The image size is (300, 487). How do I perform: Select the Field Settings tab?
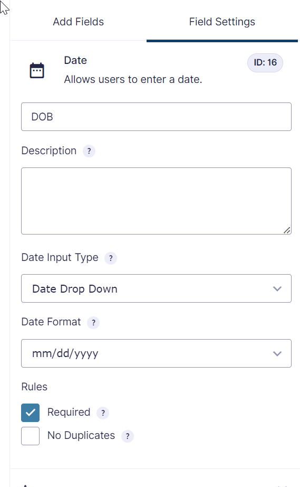pos(222,22)
